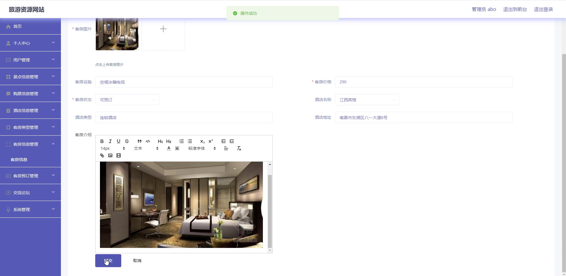Insert video in editor

119,155
